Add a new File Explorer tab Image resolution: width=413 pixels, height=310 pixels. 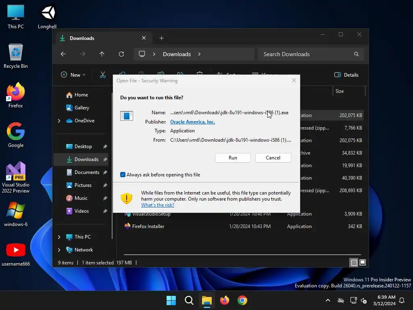click(161, 38)
